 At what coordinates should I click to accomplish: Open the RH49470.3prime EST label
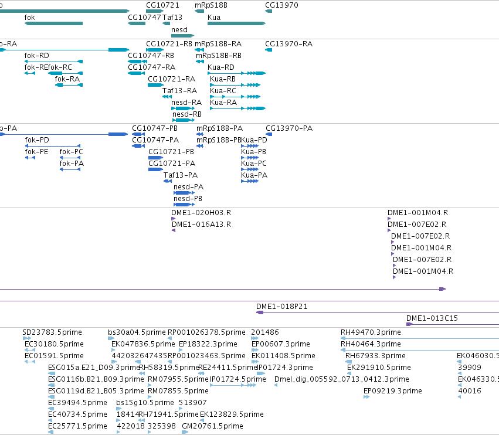371,333
